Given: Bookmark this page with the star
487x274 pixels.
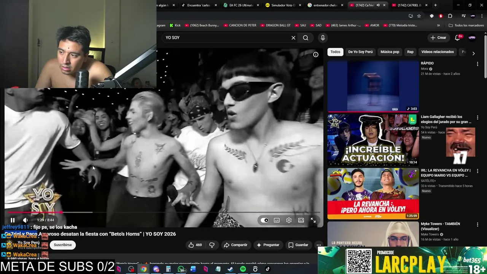Looking at the screenshot, I should click(419, 16).
